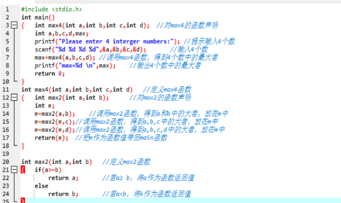Click 'return b;' on line 24
The image size is (341, 203).
[x=63, y=194]
